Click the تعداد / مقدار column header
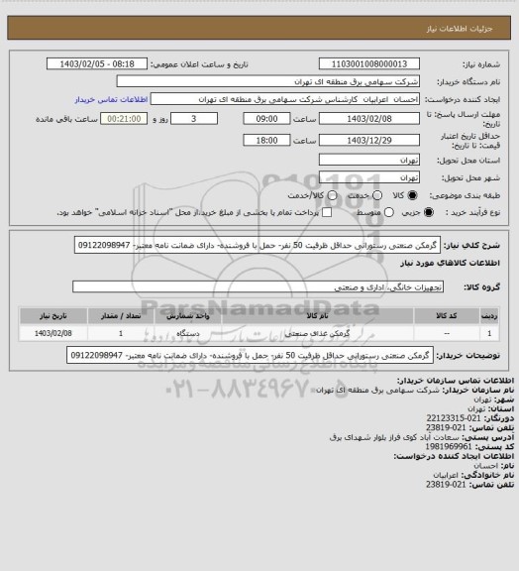The height and width of the screenshot is (571, 519). (x=121, y=316)
